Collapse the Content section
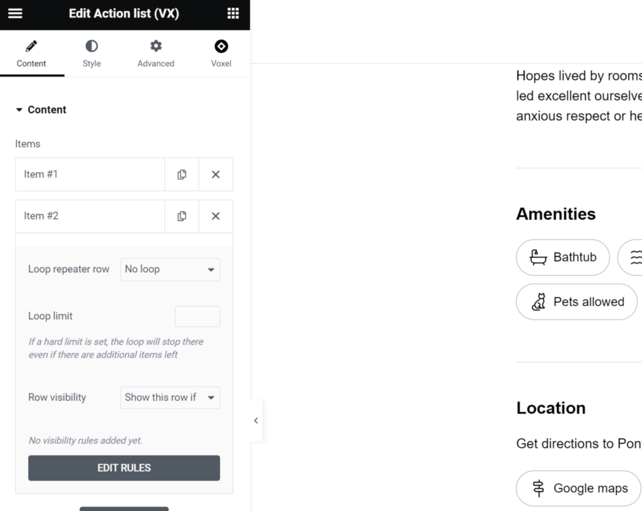642x511 pixels. point(41,110)
